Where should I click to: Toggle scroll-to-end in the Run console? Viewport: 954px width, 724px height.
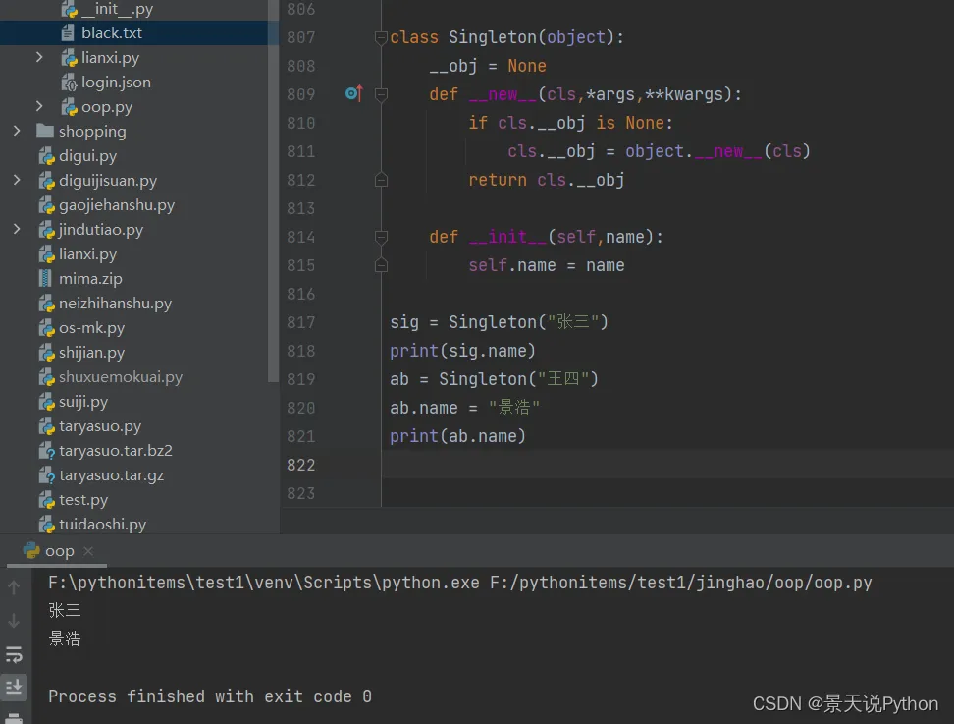click(14, 687)
